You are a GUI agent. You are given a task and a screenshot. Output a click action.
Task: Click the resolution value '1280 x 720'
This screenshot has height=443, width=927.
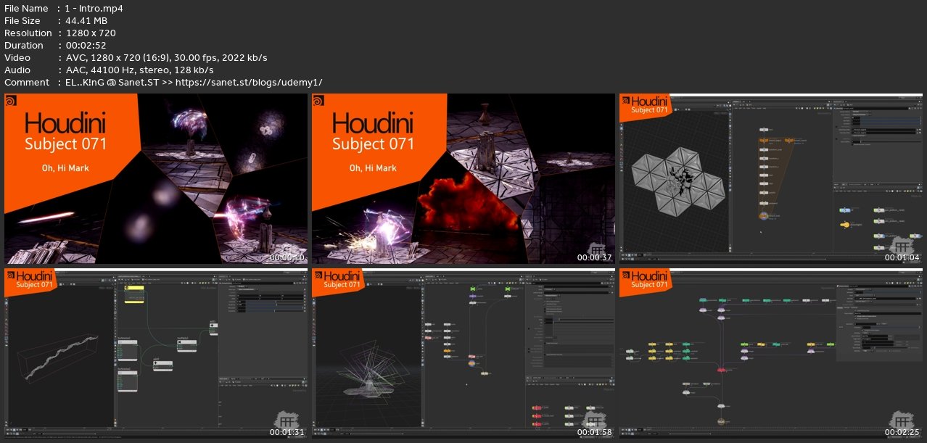coord(90,33)
